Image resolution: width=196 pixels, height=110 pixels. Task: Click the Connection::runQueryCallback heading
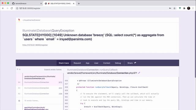click(92, 70)
